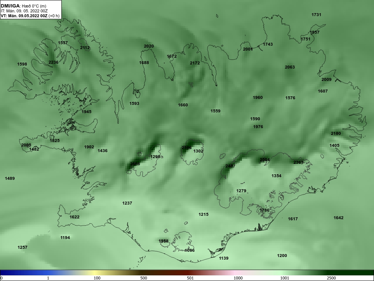Screen dimensions: 374x281
Task: Click the 2586 height value
Action: 187,148
